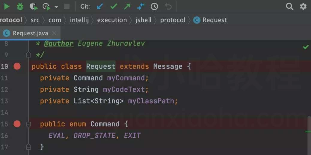Open the jshell breadcrumb folder
311x155 pixels.
pyautogui.click(x=143, y=20)
